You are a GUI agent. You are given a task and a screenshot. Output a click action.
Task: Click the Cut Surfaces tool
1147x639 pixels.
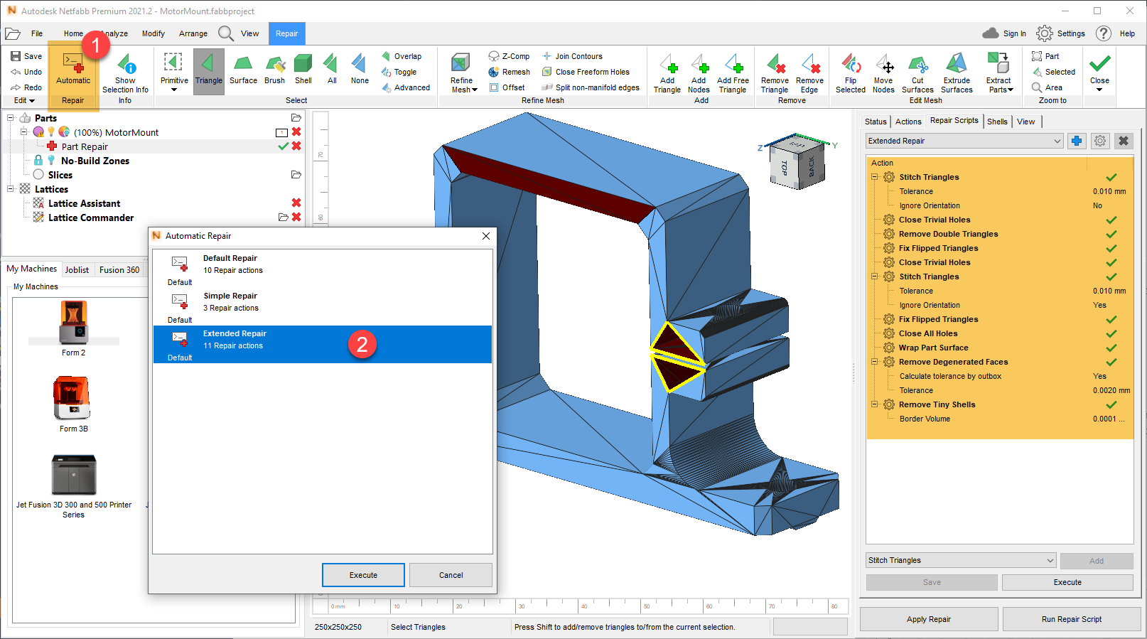pyautogui.click(x=917, y=73)
